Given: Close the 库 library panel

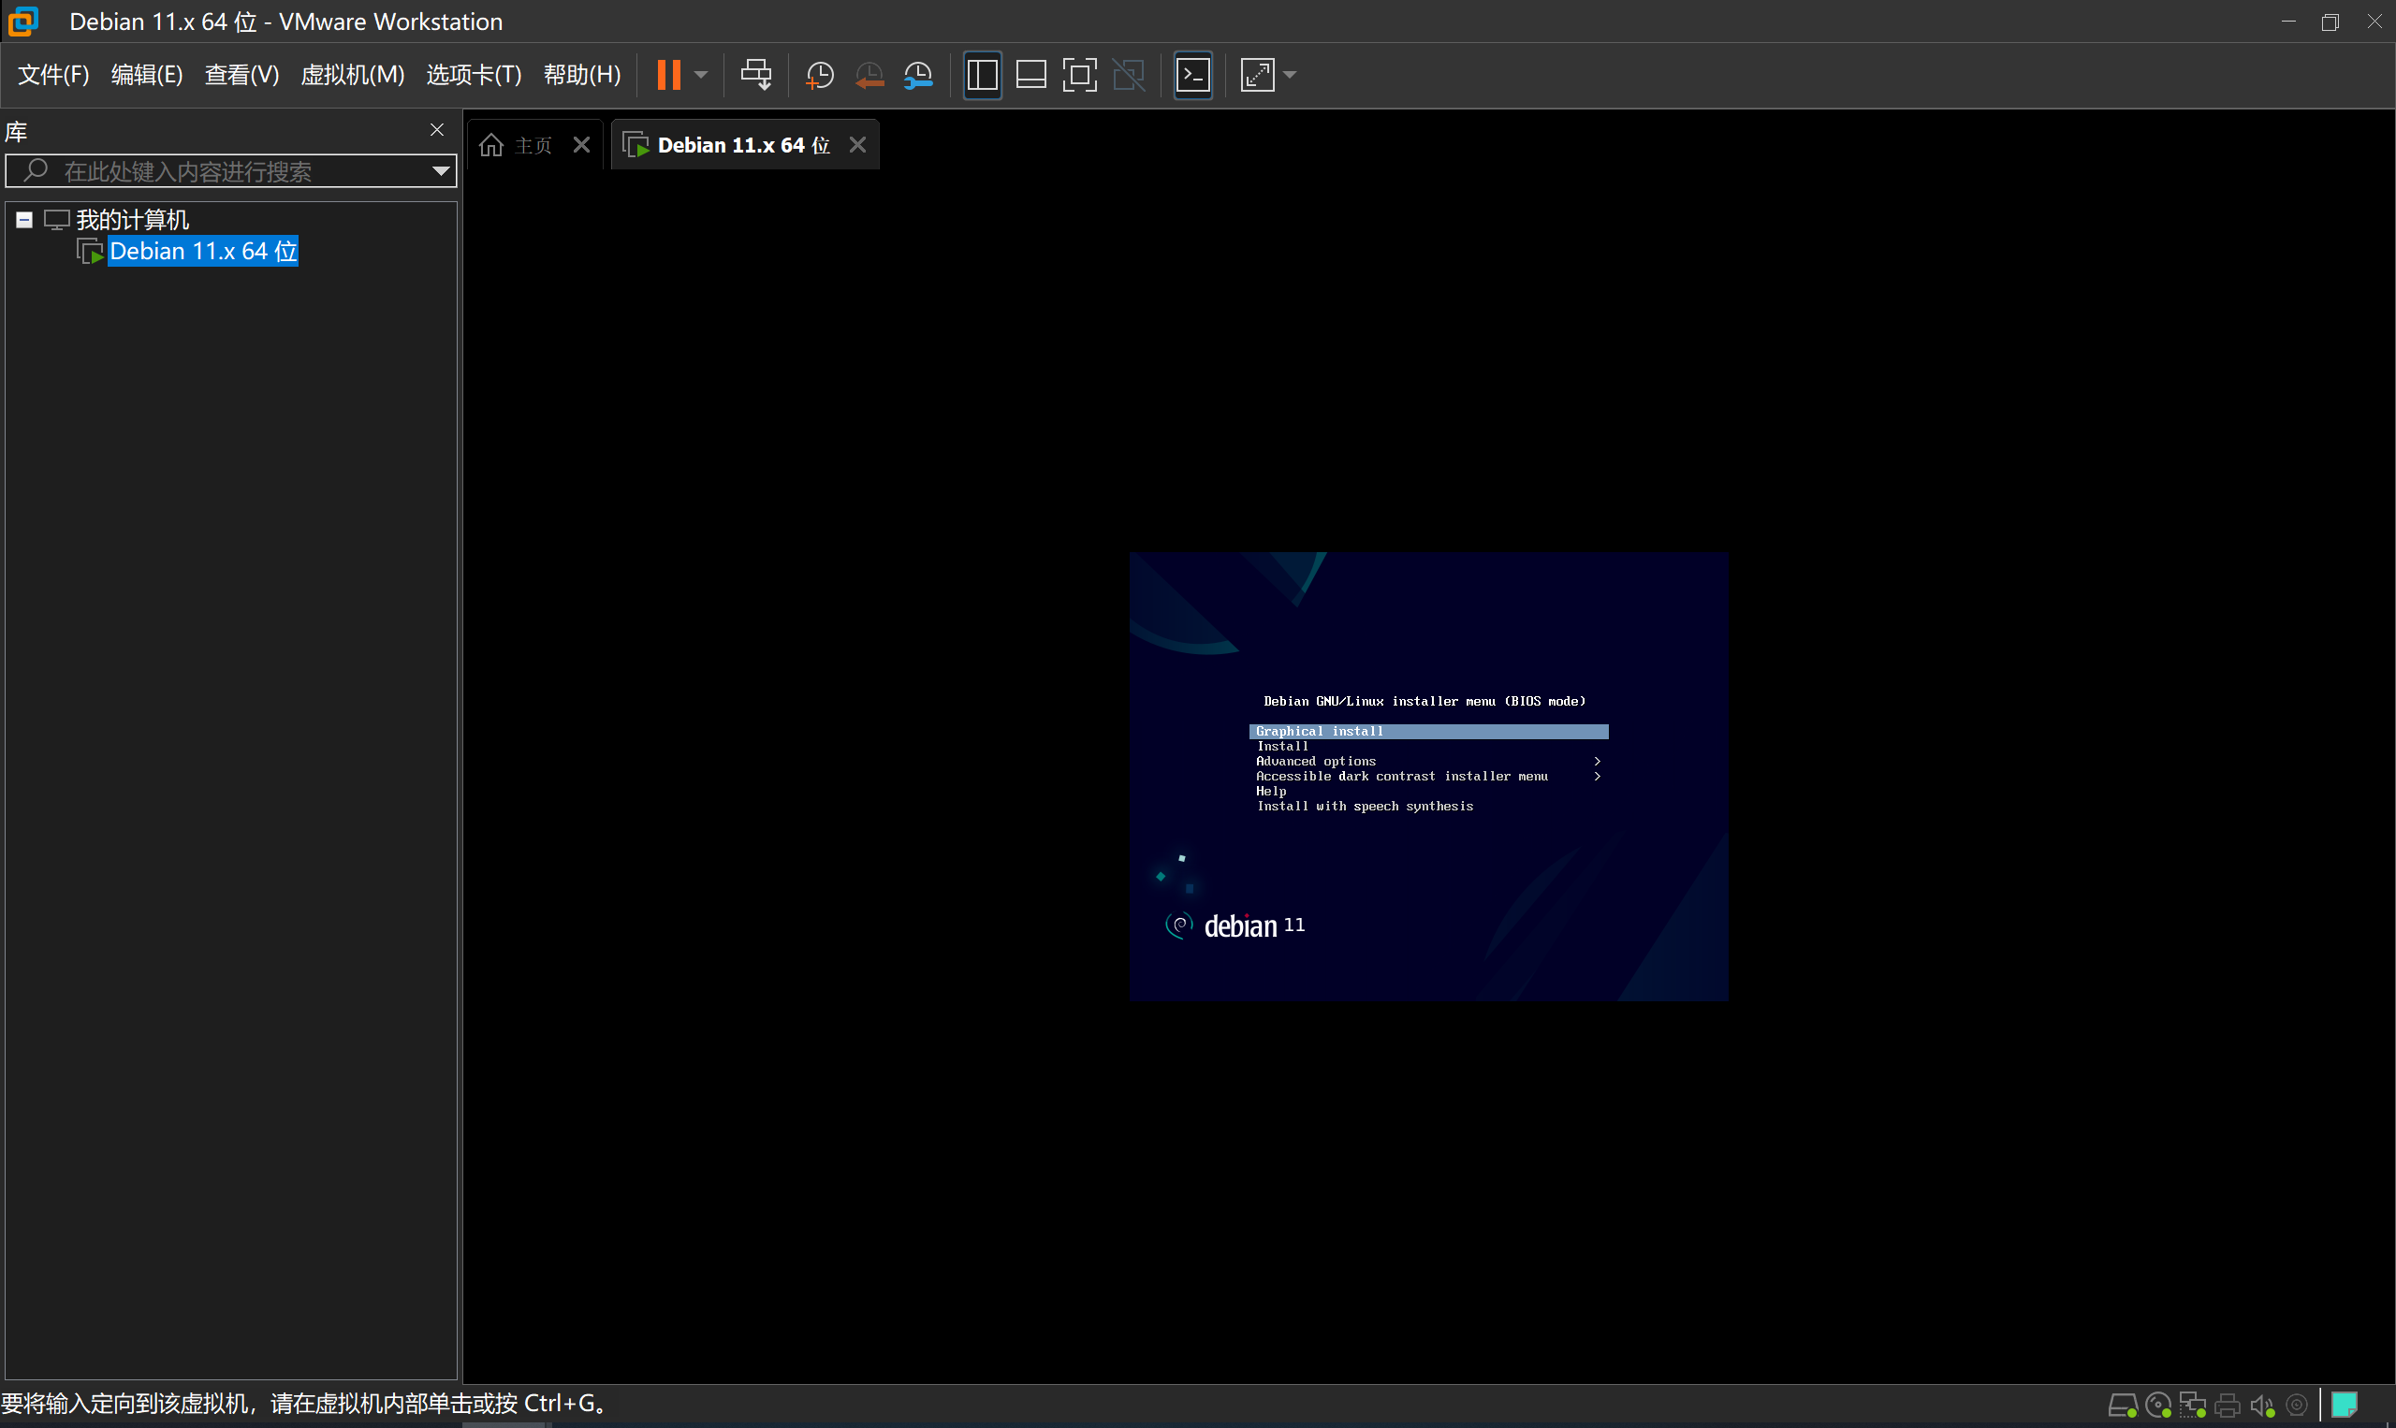Looking at the screenshot, I should [437, 130].
